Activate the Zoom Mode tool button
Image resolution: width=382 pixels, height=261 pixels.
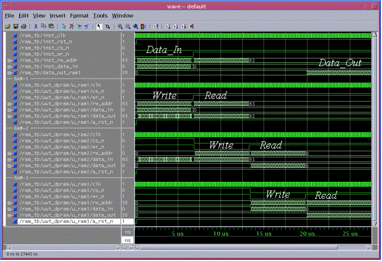tap(108, 26)
